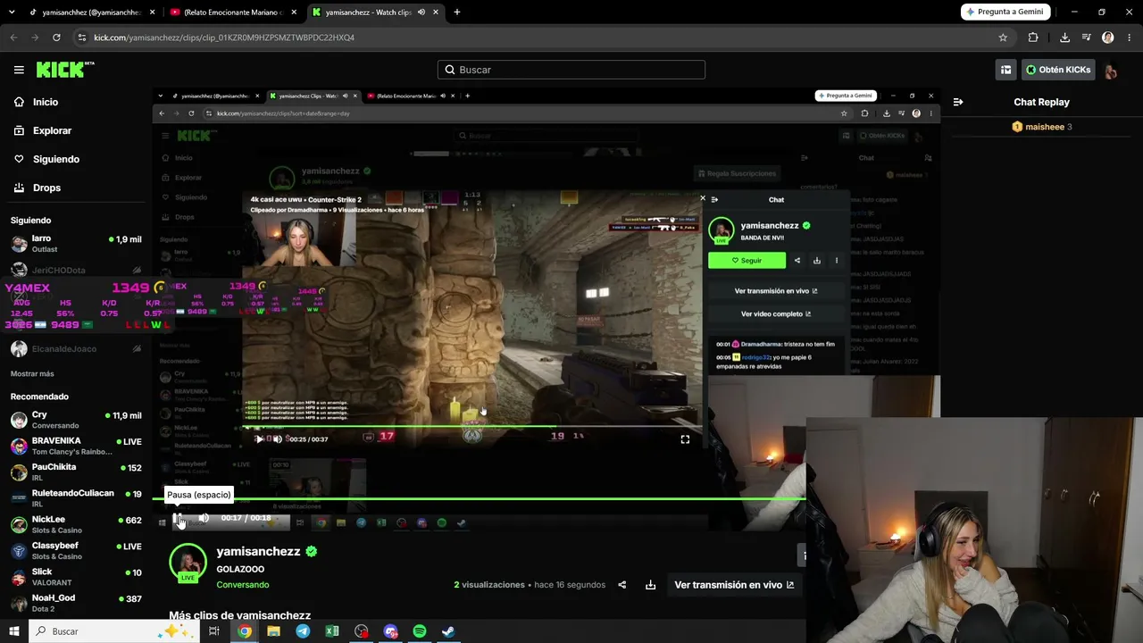Viewport: 1143px width, 643px height.
Task: Open recommended channel RuleteandoCuliacan
Action: [x=76, y=498]
